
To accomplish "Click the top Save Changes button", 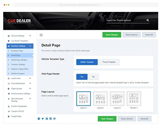I will (112, 35).
